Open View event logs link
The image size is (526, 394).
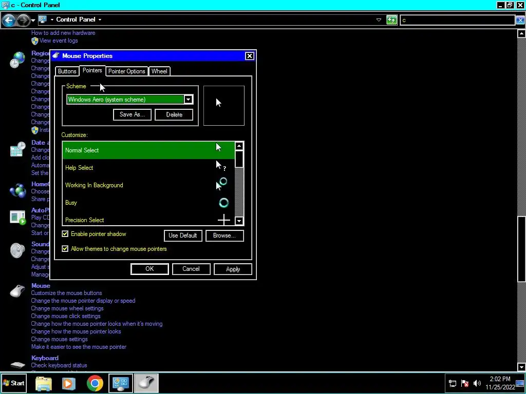tap(59, 41)
